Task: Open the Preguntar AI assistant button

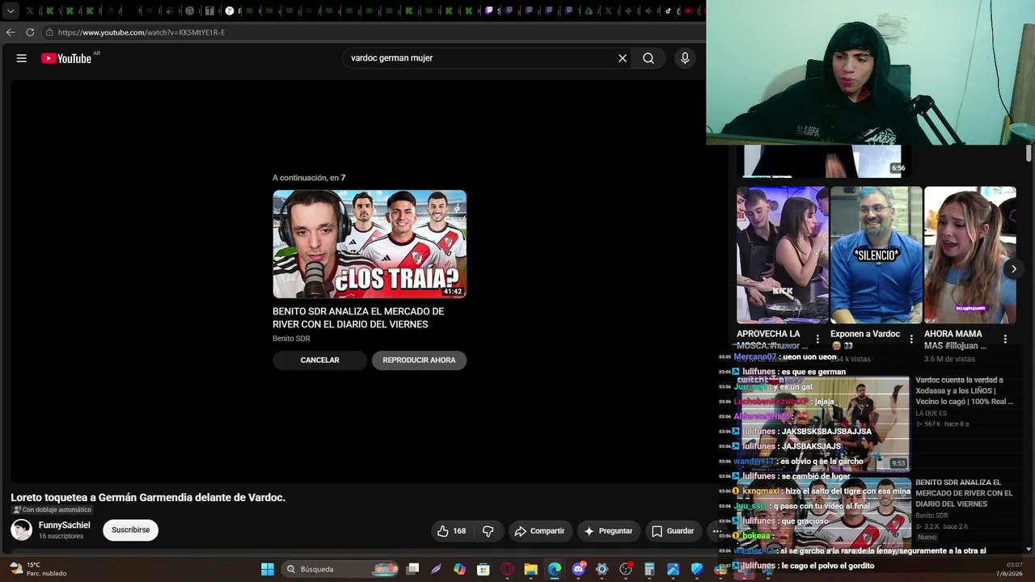Action: click(608, 531)
